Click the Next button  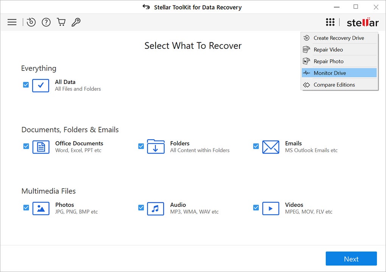pyautogui.click(x=351, y=258)
